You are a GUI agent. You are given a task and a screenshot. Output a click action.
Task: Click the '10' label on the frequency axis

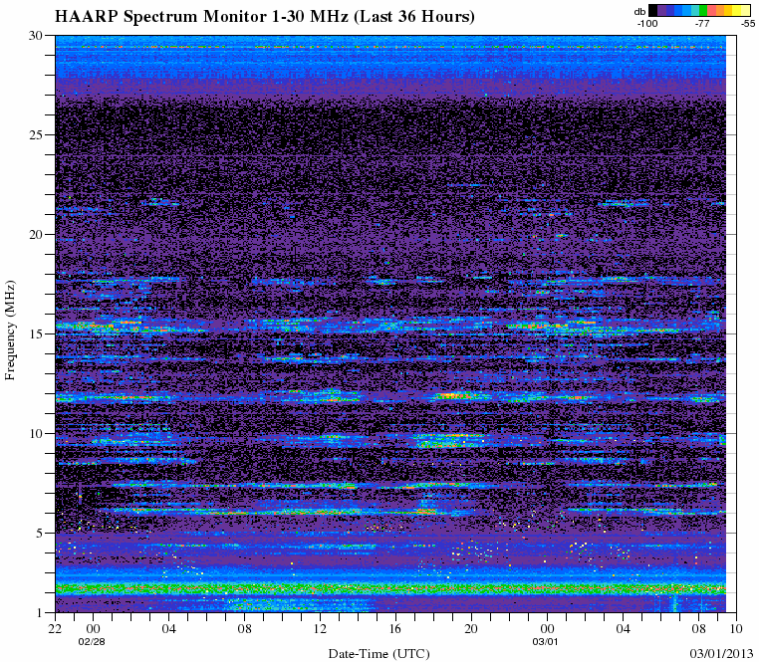point(37,433)
